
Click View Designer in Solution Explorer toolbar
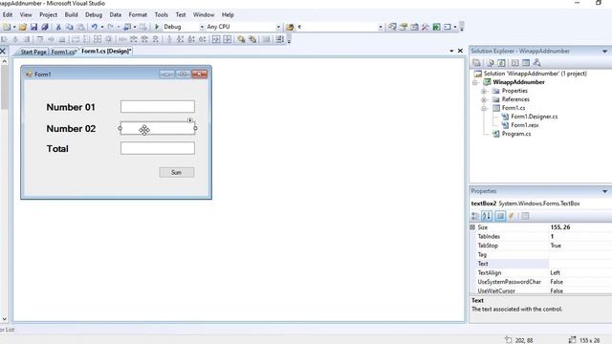pyautogui.click(x=526, y=63)
